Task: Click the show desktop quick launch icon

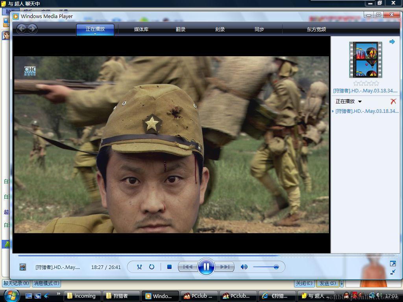Action: pyautogui.click(x=28, y=296)
